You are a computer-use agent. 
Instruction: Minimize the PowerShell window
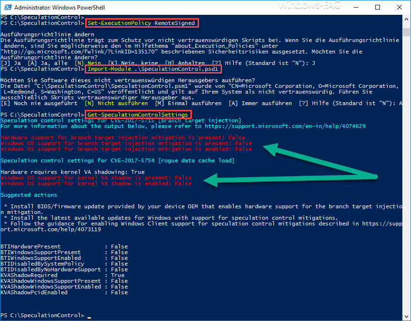(x=355, y=7)
